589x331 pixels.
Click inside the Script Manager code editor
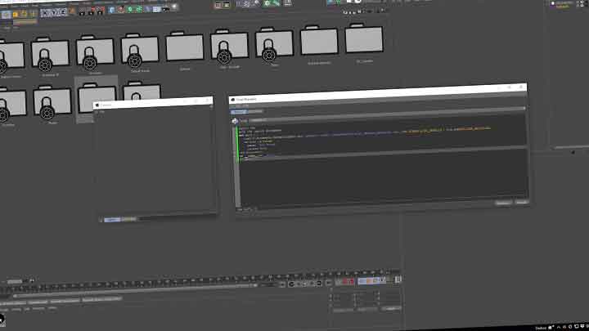click(x=376, y=176)
